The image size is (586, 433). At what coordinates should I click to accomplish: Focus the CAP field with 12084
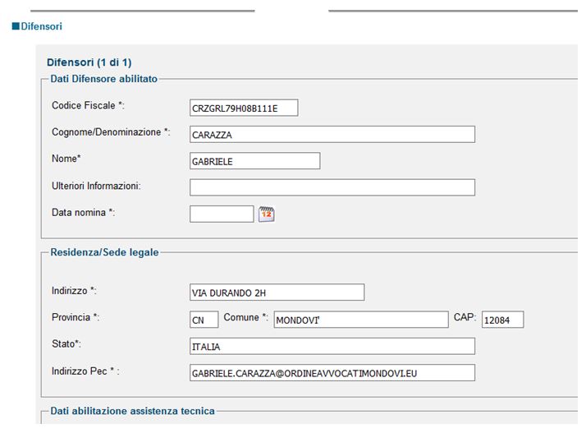click(502, 320)
